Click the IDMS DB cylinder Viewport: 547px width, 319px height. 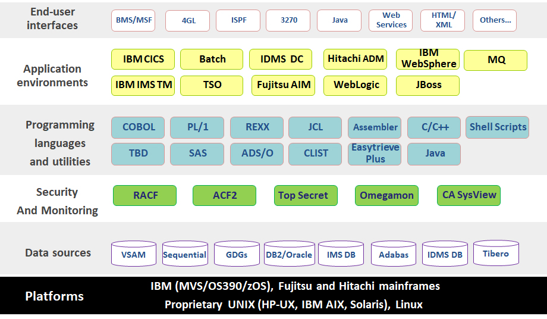[x=445, y=254]
